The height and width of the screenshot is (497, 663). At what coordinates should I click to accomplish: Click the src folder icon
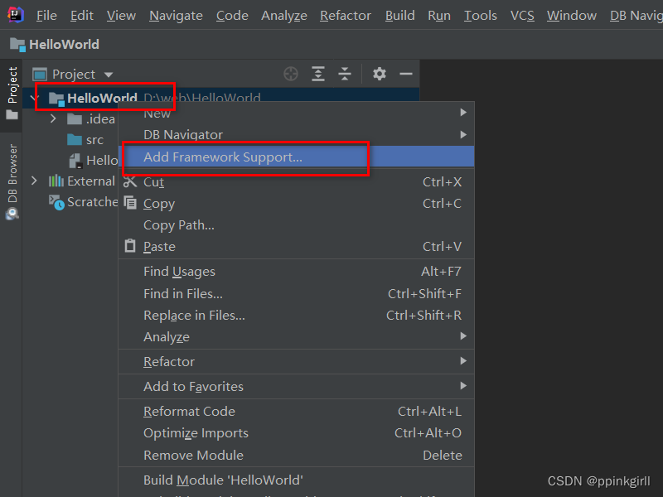(x=75, y=139)
